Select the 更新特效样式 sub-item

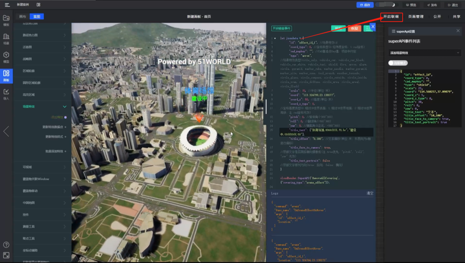(x=54, y=137)
